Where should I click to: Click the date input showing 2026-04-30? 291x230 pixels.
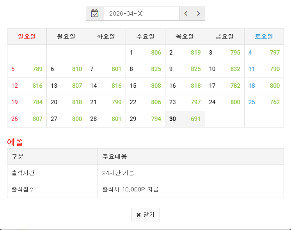tap(141, 13)
